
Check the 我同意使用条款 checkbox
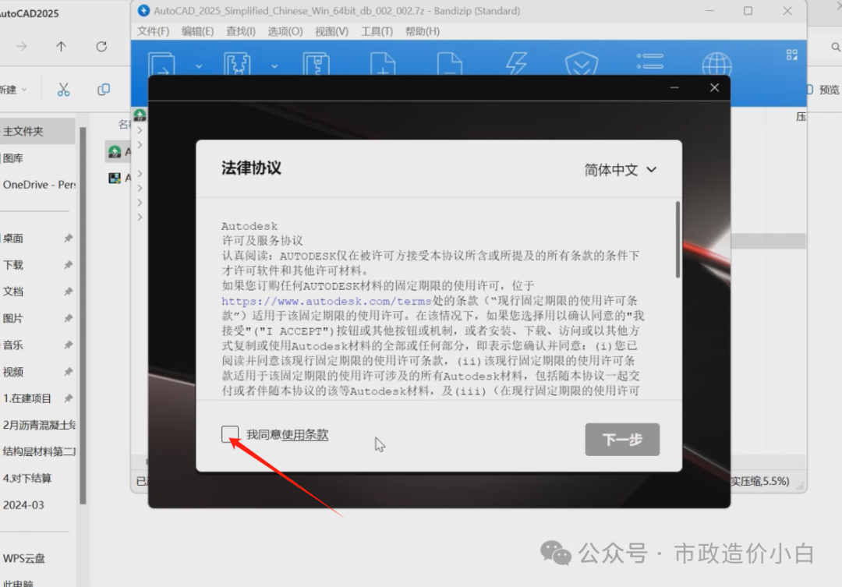tap(230, 434)
